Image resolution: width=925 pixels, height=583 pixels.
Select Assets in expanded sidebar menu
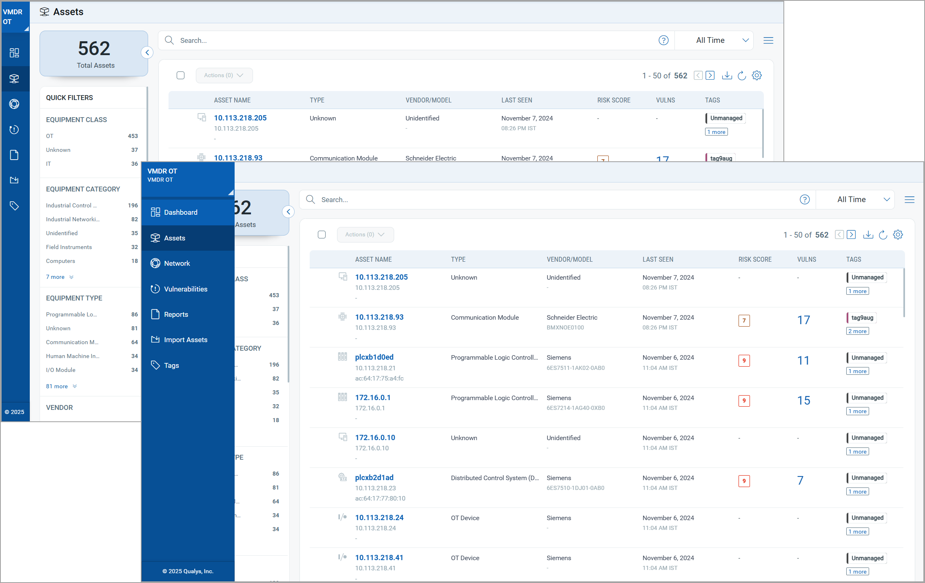click(188, 238)
